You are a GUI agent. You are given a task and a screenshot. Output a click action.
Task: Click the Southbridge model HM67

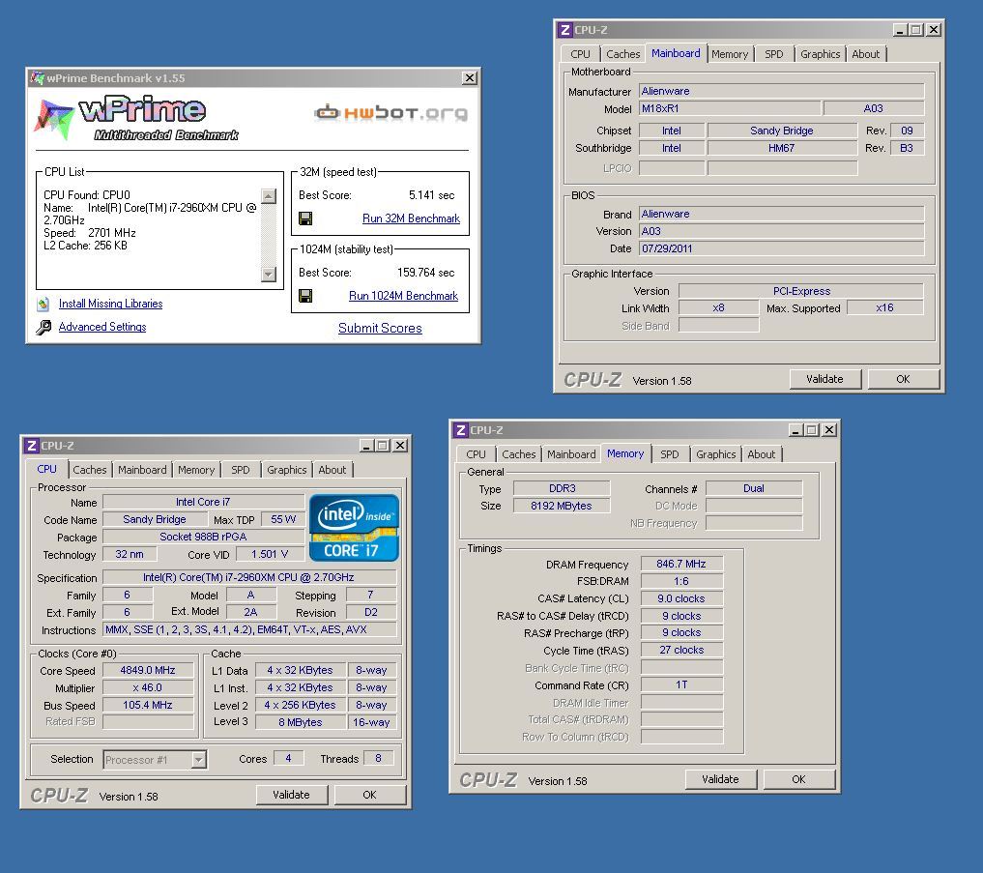point(782,148)
